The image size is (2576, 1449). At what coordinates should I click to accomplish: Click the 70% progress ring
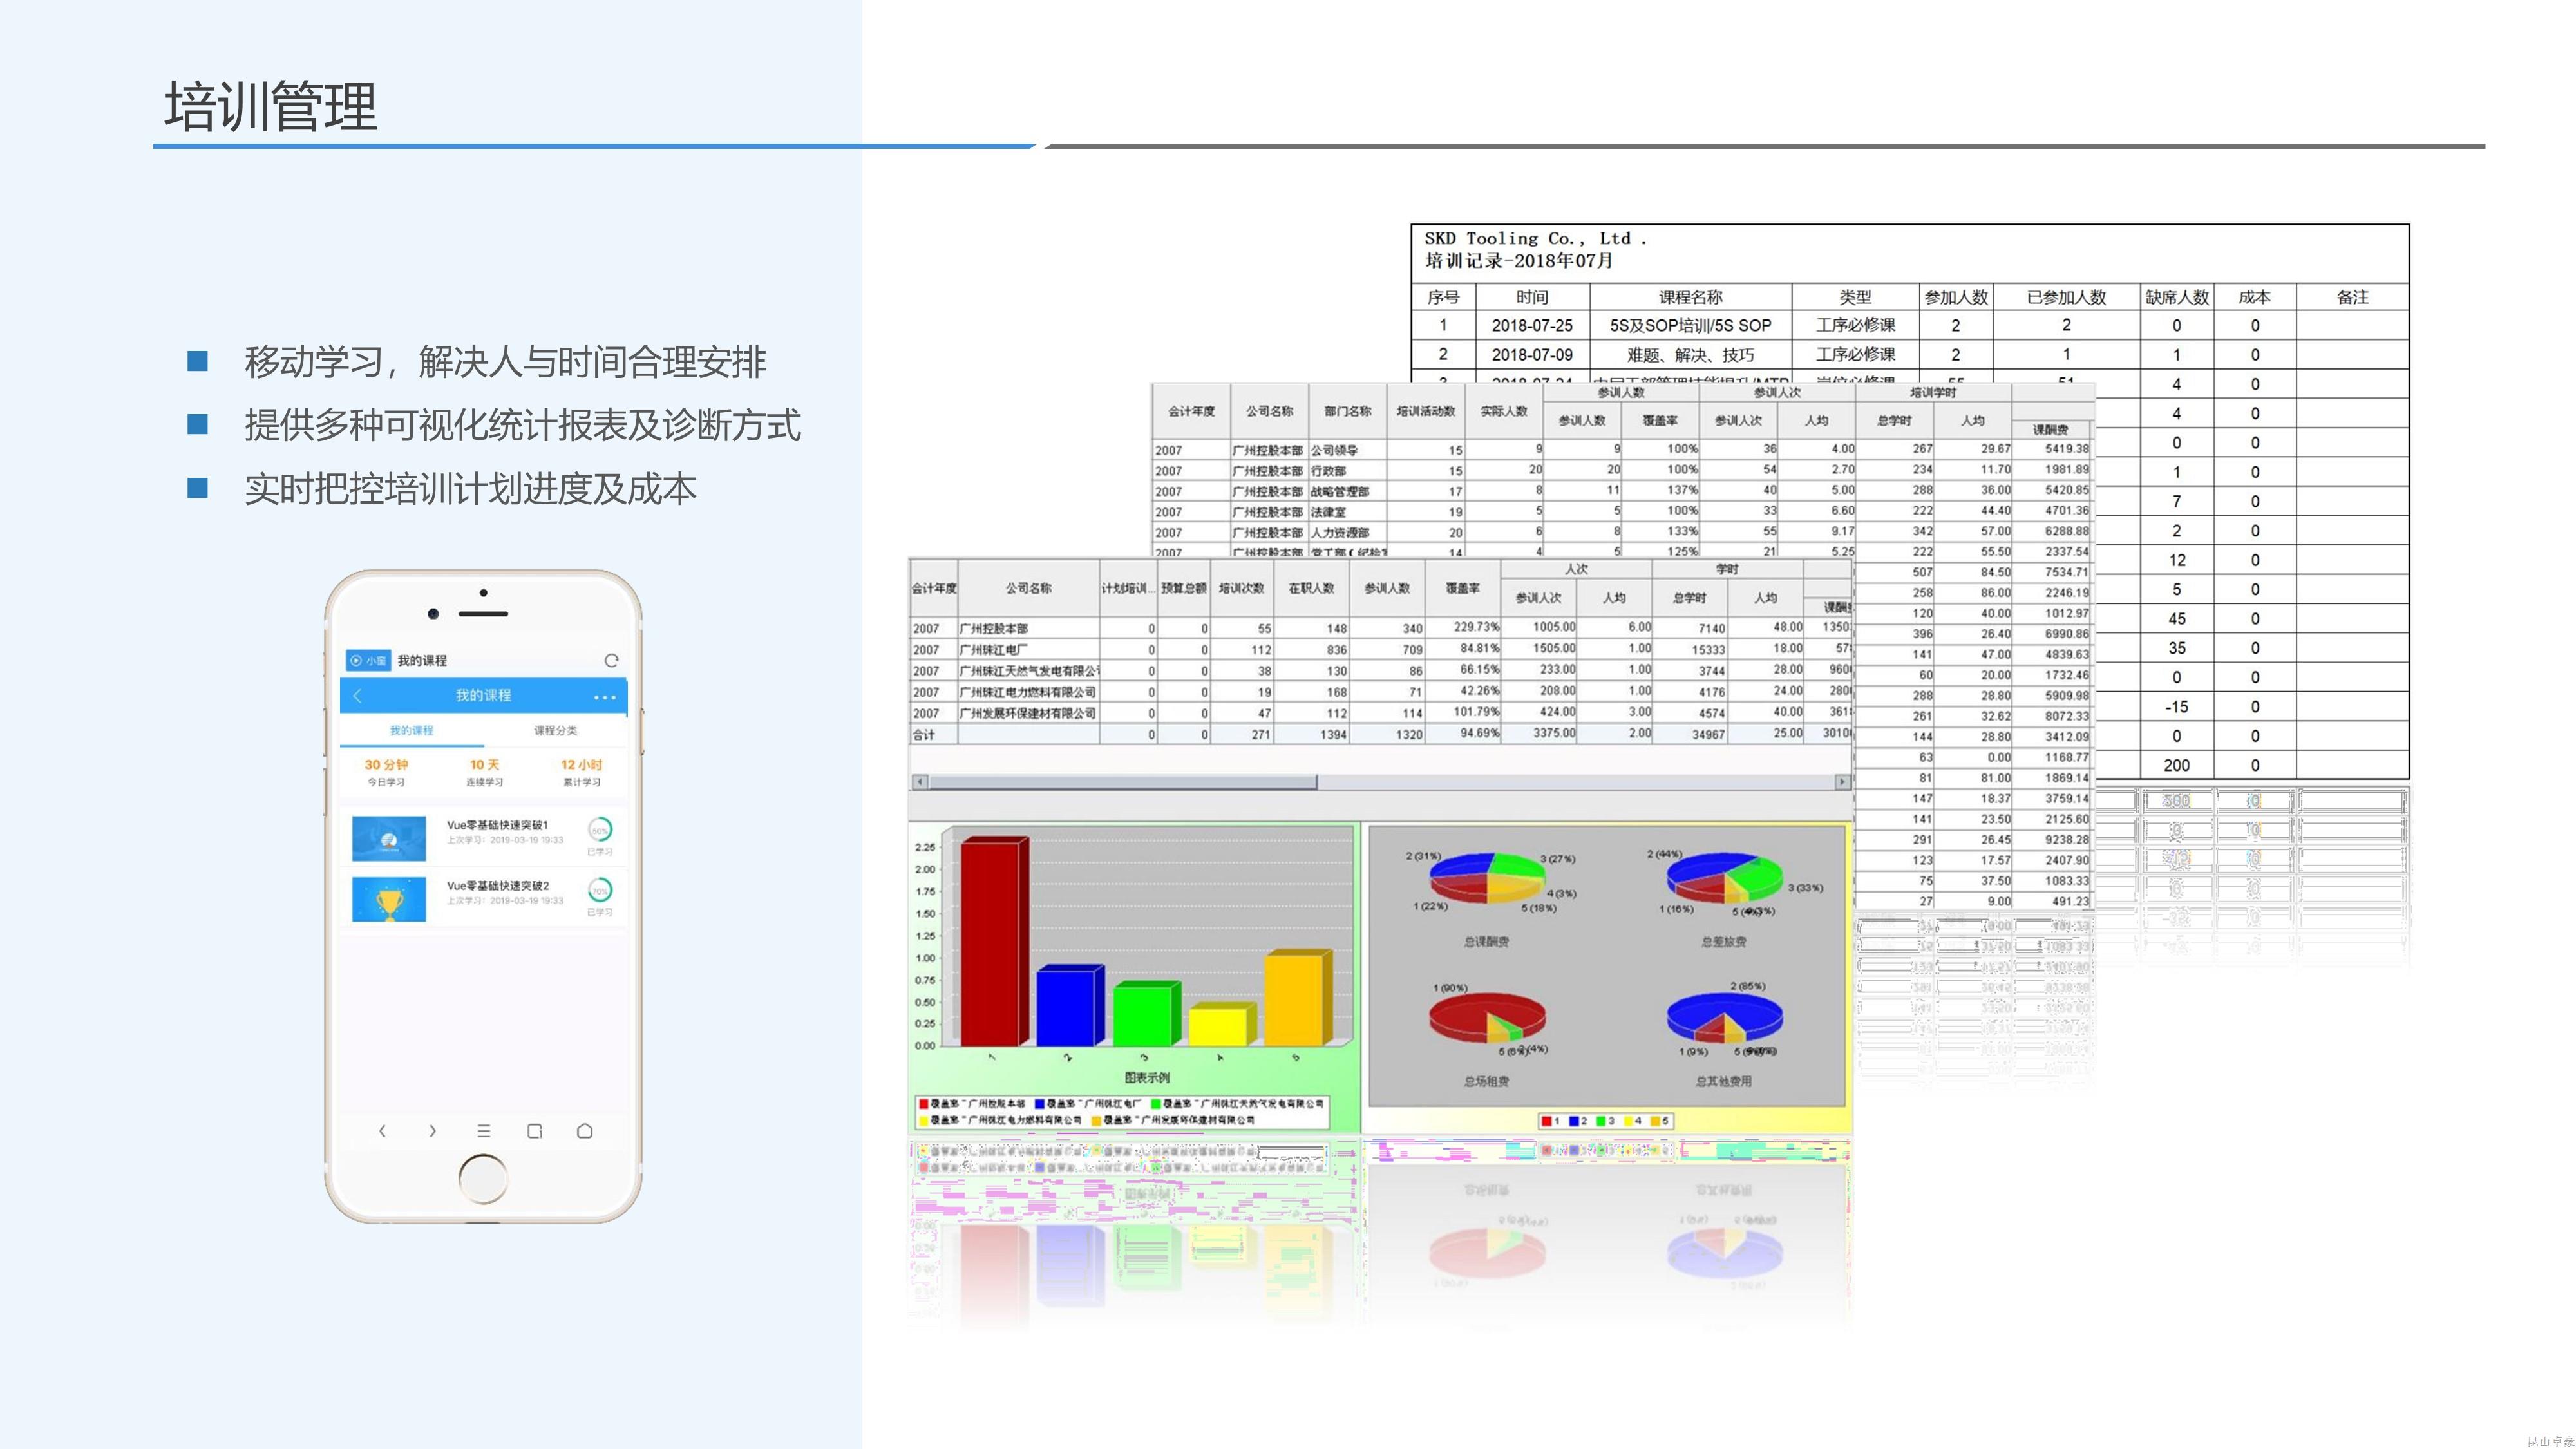click(x=600, y=890)
